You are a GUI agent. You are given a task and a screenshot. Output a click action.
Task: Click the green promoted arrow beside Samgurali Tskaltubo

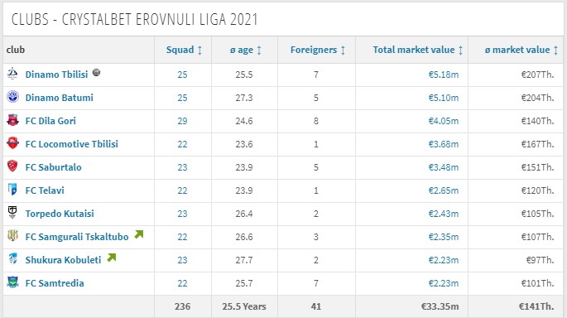coord(139,234)
